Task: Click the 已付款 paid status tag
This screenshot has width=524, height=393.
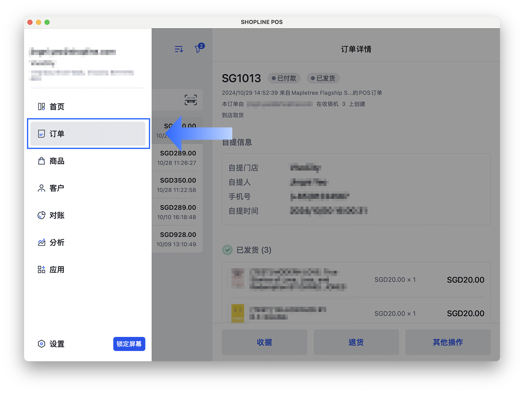Action: click(284, 78)
